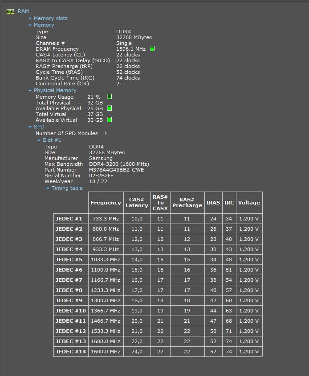Click the green indicator next to Available Virtual

click(x=110, y=120)
